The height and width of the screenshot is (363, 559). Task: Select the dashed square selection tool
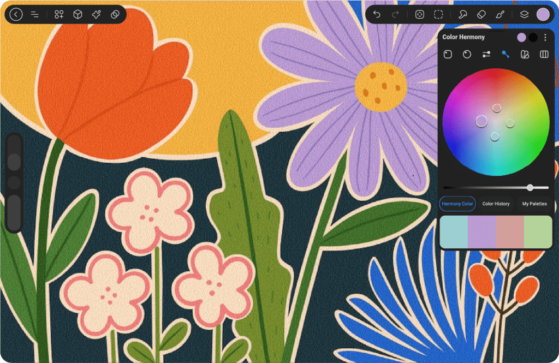[x=438, y=15]
